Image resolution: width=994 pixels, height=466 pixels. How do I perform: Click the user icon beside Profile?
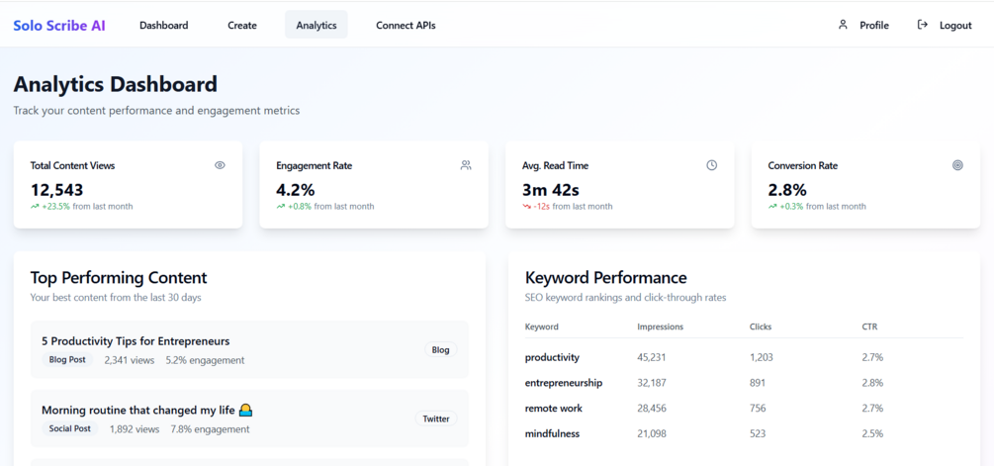pyautogui.click(x=843, y=25)
